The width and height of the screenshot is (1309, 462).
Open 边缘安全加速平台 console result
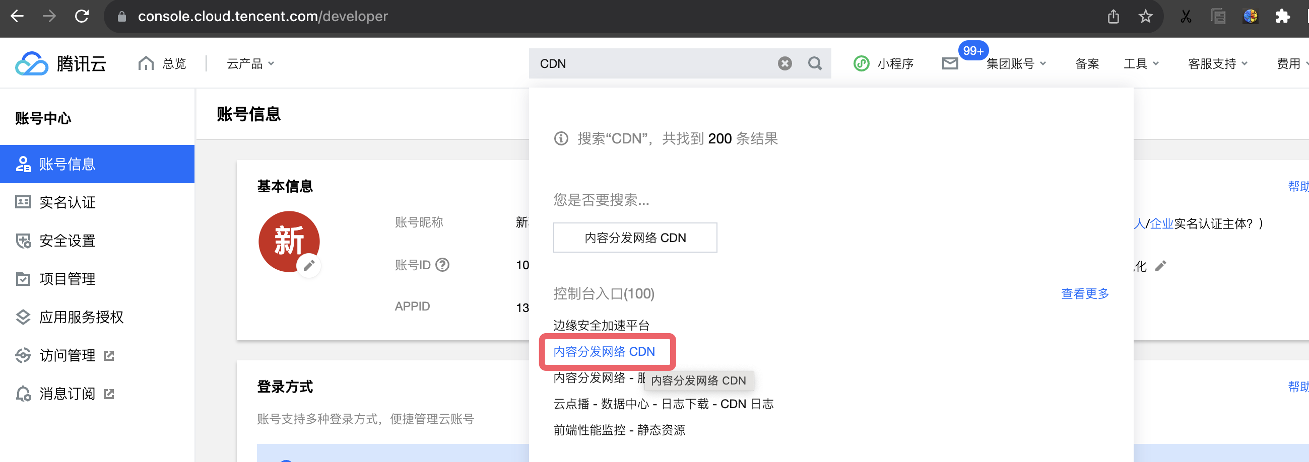[601, 326]
